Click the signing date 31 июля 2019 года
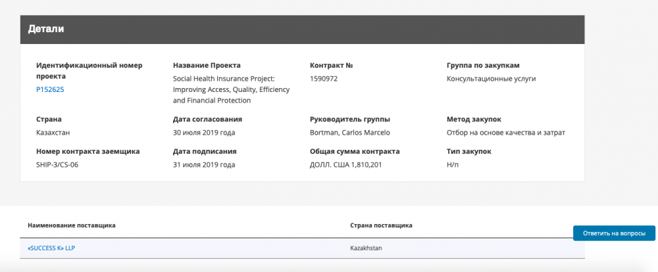The height and width of the screenshot is (272, 658). pyautogui.click(x=204, y=164)
